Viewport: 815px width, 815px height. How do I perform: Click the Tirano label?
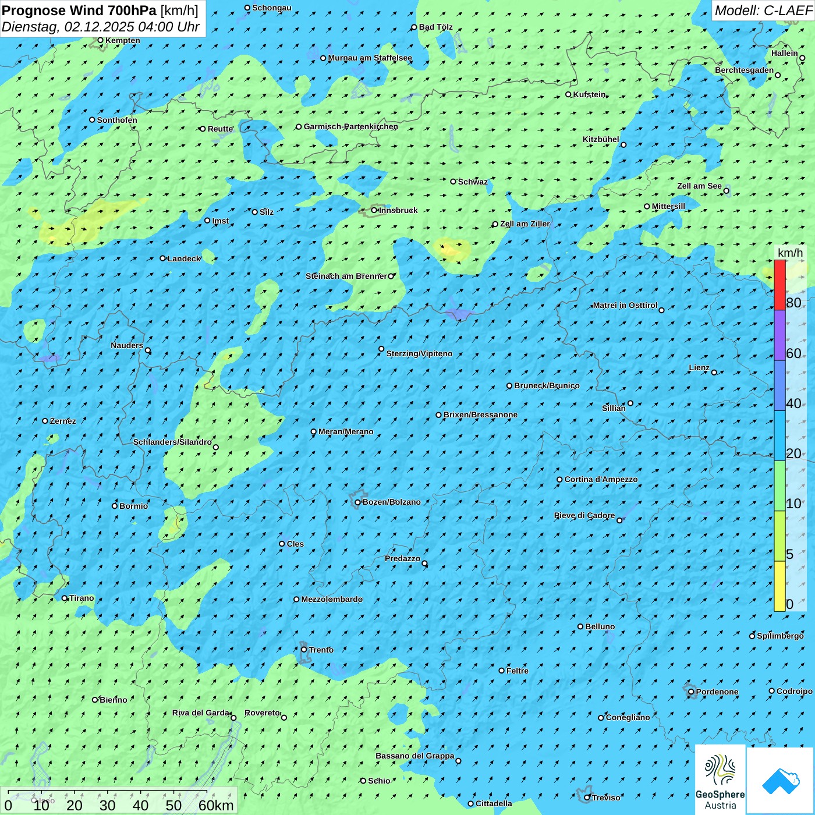81,598
